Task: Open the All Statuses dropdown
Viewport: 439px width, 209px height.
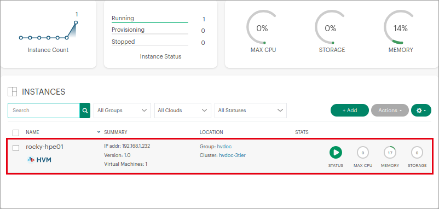Action: click(x=251, y=111)
